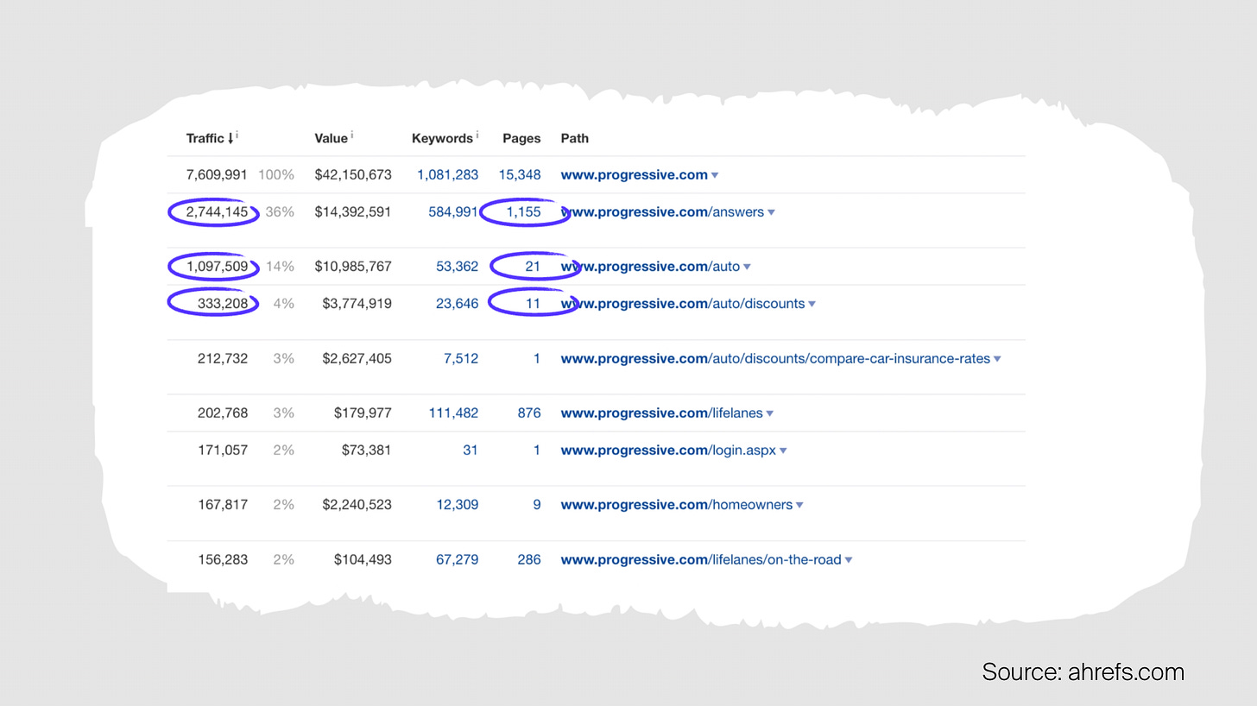
Task: Select the $10,985,767 value cell
Action: point(353,266)
